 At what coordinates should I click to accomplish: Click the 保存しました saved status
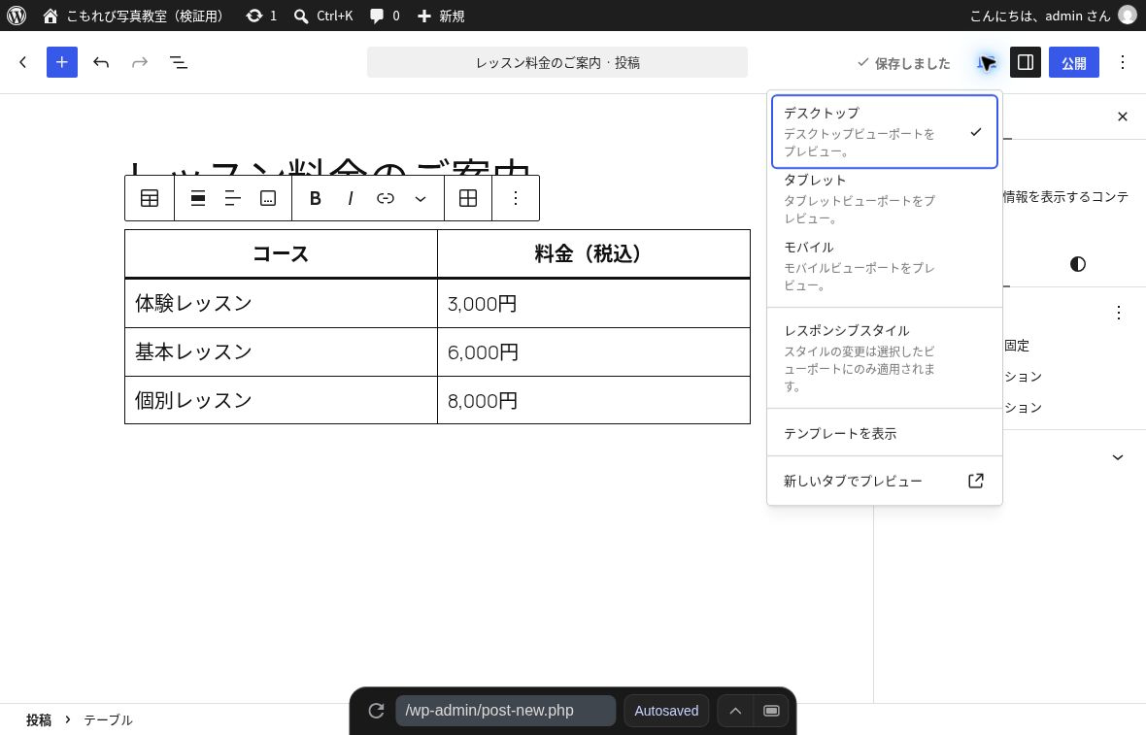(903, 63)
